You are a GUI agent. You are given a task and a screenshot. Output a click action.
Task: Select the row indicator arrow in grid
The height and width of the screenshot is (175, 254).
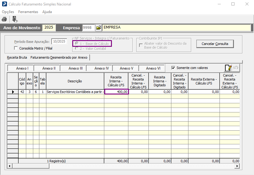13,92
